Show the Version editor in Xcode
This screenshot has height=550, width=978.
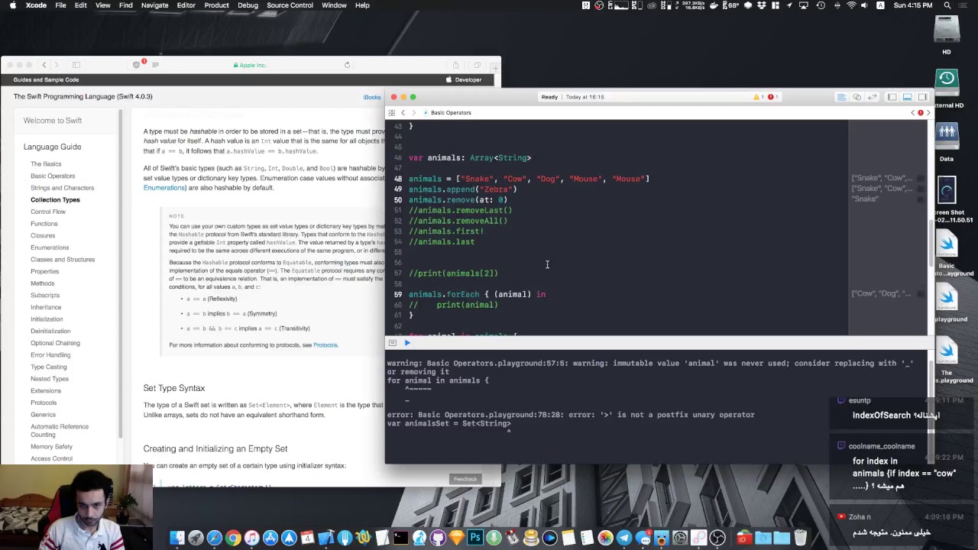click(872, 97)
